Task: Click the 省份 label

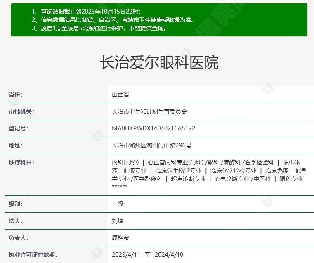Action: (x=16, y=95)
